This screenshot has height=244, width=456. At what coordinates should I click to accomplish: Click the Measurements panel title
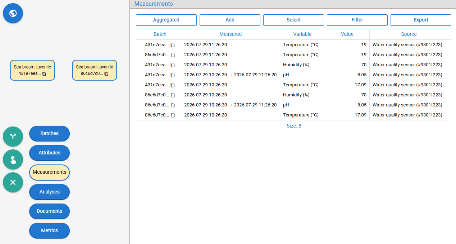coord(154,4)
